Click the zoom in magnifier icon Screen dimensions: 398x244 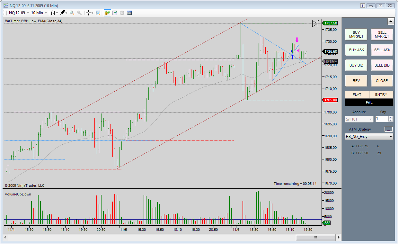point(72,13)
